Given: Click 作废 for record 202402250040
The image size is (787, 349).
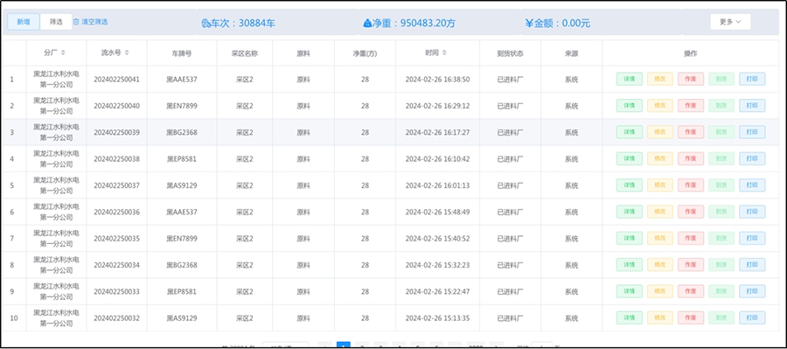Looking at the screenshot, I should [x=691, y=106].
